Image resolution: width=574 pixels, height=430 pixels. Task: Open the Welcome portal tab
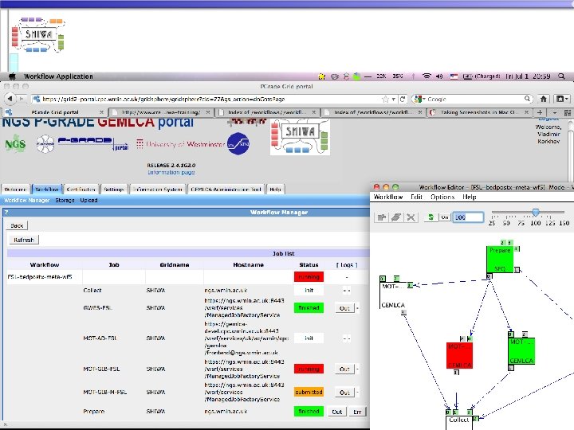tap(15, 189)
